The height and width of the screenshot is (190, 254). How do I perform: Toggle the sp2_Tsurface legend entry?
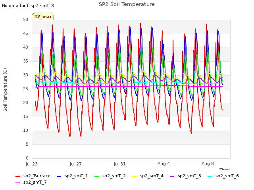[33, 176]
